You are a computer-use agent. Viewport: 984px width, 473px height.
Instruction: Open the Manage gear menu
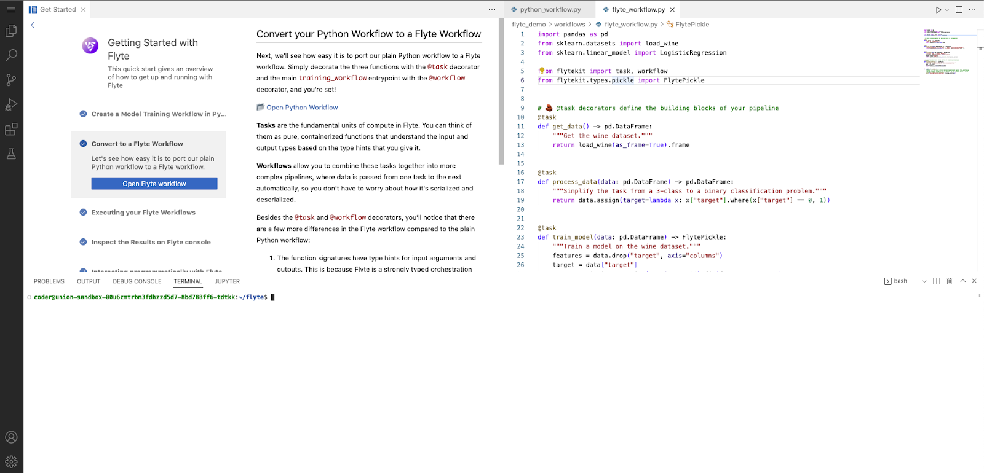11,461
